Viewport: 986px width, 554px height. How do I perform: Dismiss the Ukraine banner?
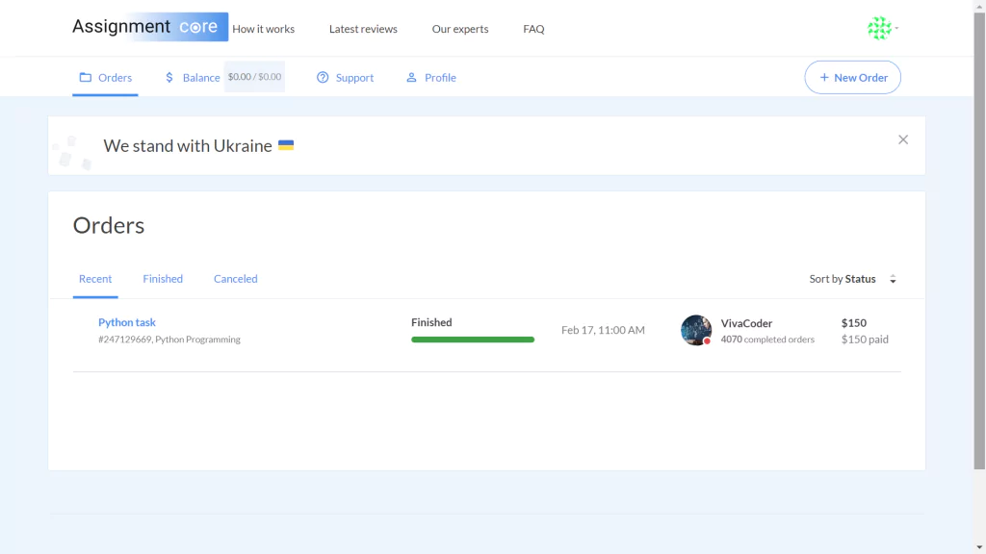(903, 139)
